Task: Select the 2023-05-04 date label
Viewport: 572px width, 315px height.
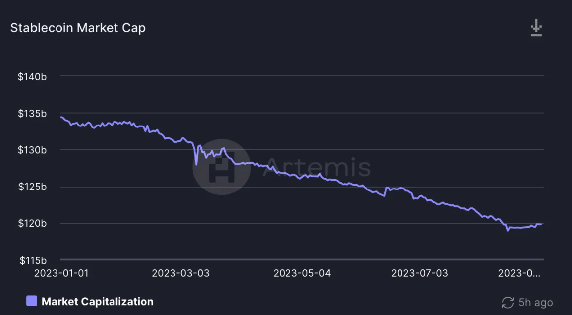Action: click(x=302, y=273)
